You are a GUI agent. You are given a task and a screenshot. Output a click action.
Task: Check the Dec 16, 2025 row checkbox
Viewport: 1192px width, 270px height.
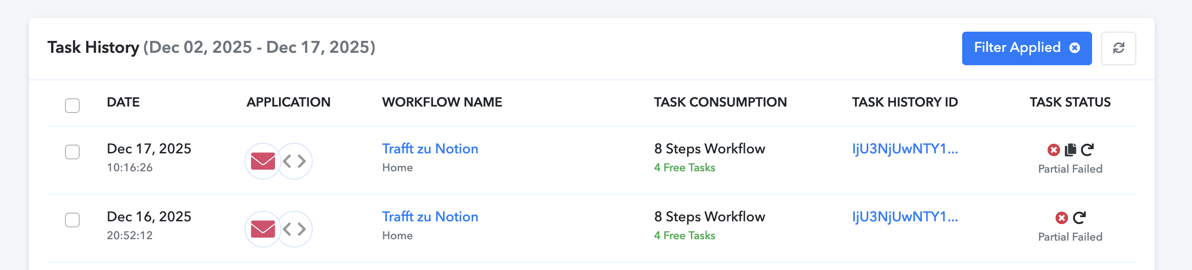(72, 219)
